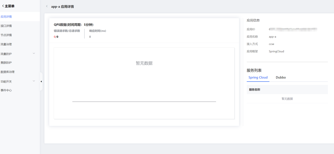Click the 服务名称 column header
Screen dimensions: 334x154
coord(255,90)
